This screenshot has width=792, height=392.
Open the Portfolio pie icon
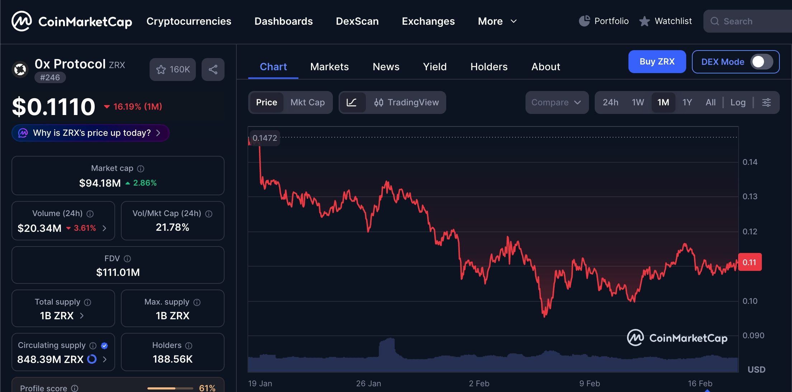click(x=584, y=21)
